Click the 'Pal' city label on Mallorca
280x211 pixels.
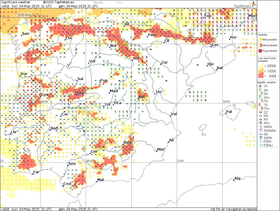pyautogui.click(x=229, y=112)
